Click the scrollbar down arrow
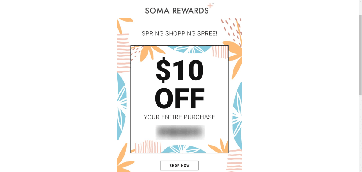This screenshot has height=172, width=362. (360, 170)
